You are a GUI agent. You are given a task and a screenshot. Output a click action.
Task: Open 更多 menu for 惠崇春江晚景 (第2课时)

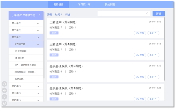(x=153, y=77)
